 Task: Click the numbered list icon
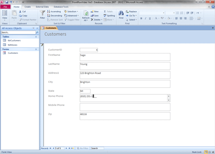tap(182, 13)
